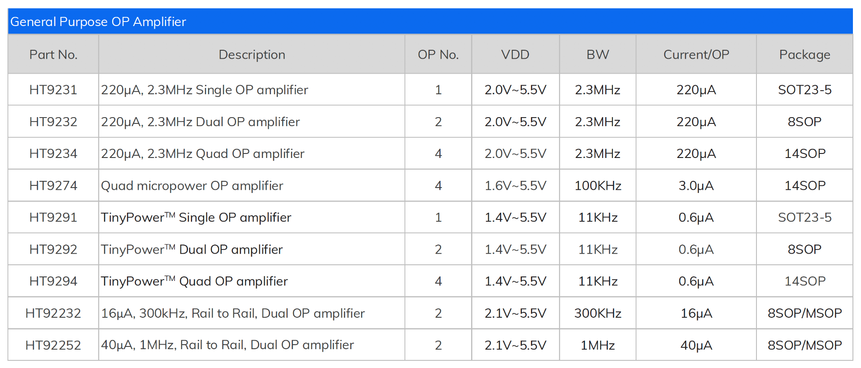The height and width of the screenshot is (368, 861).
Task: Click the Part No. column header
Action: pyautogui.click(x=53, y=55)
